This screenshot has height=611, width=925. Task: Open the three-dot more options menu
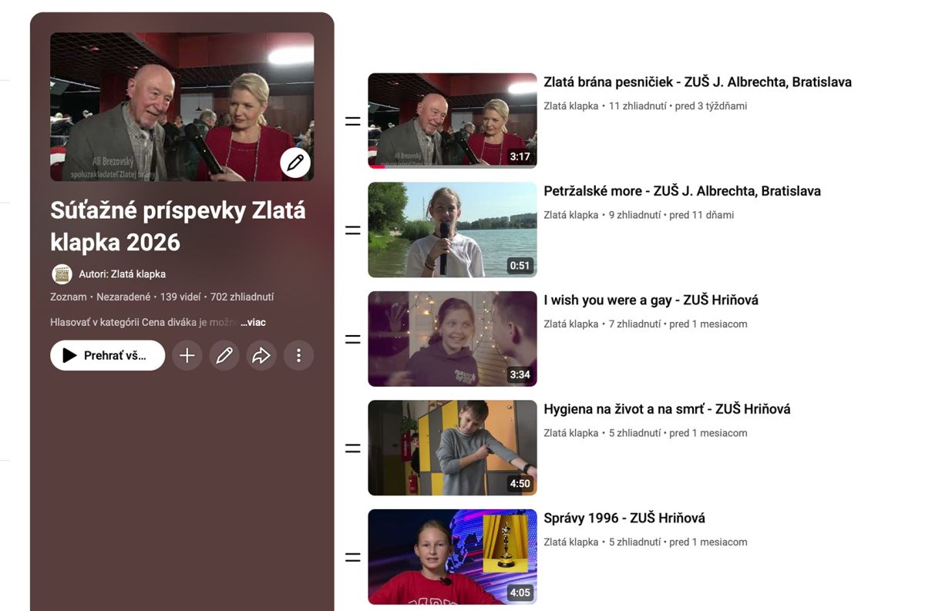point(298,355)
